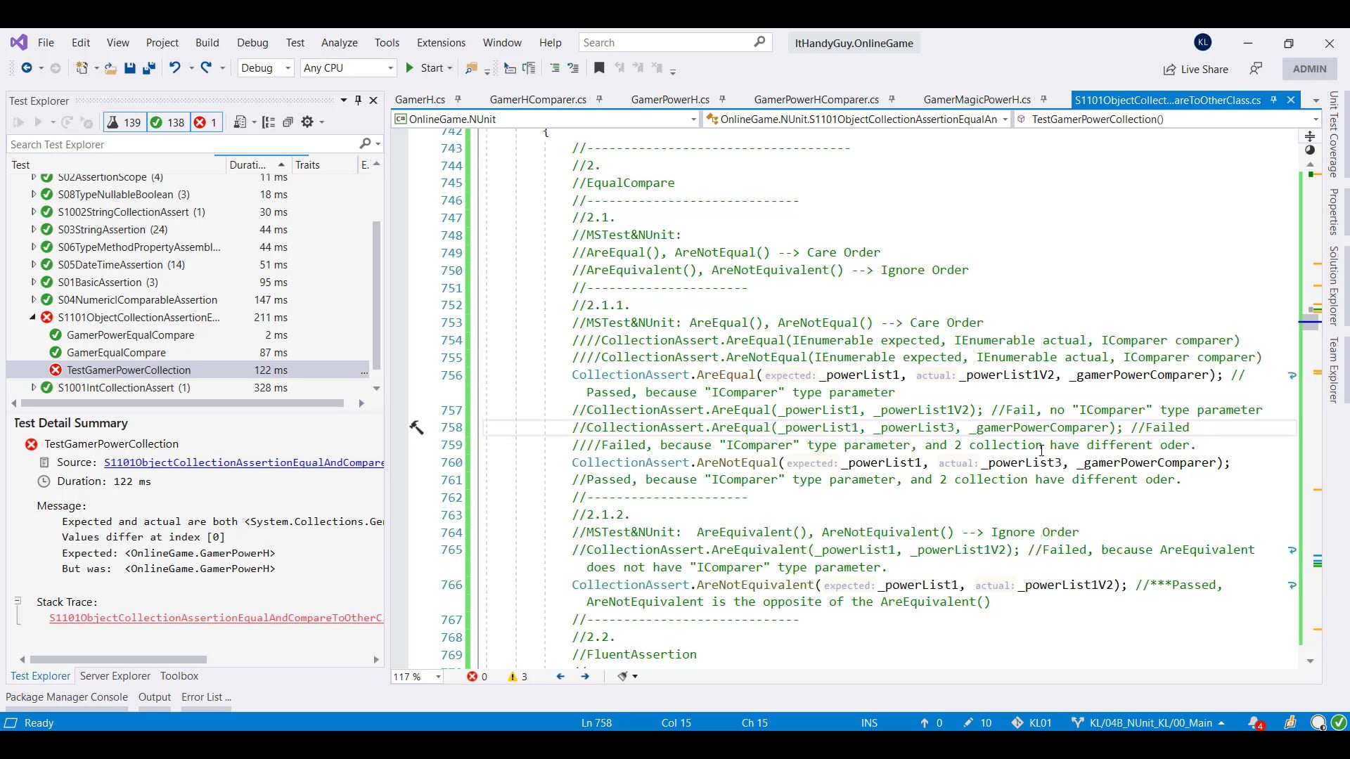
Task: Open the Analyze menu
Action: tap(339, 43)
